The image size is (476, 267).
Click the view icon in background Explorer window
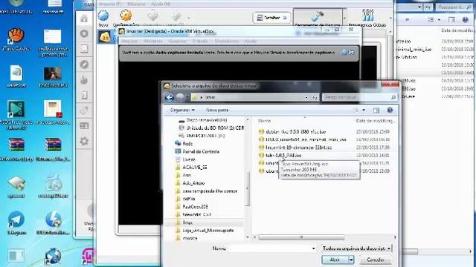[431, 20]
